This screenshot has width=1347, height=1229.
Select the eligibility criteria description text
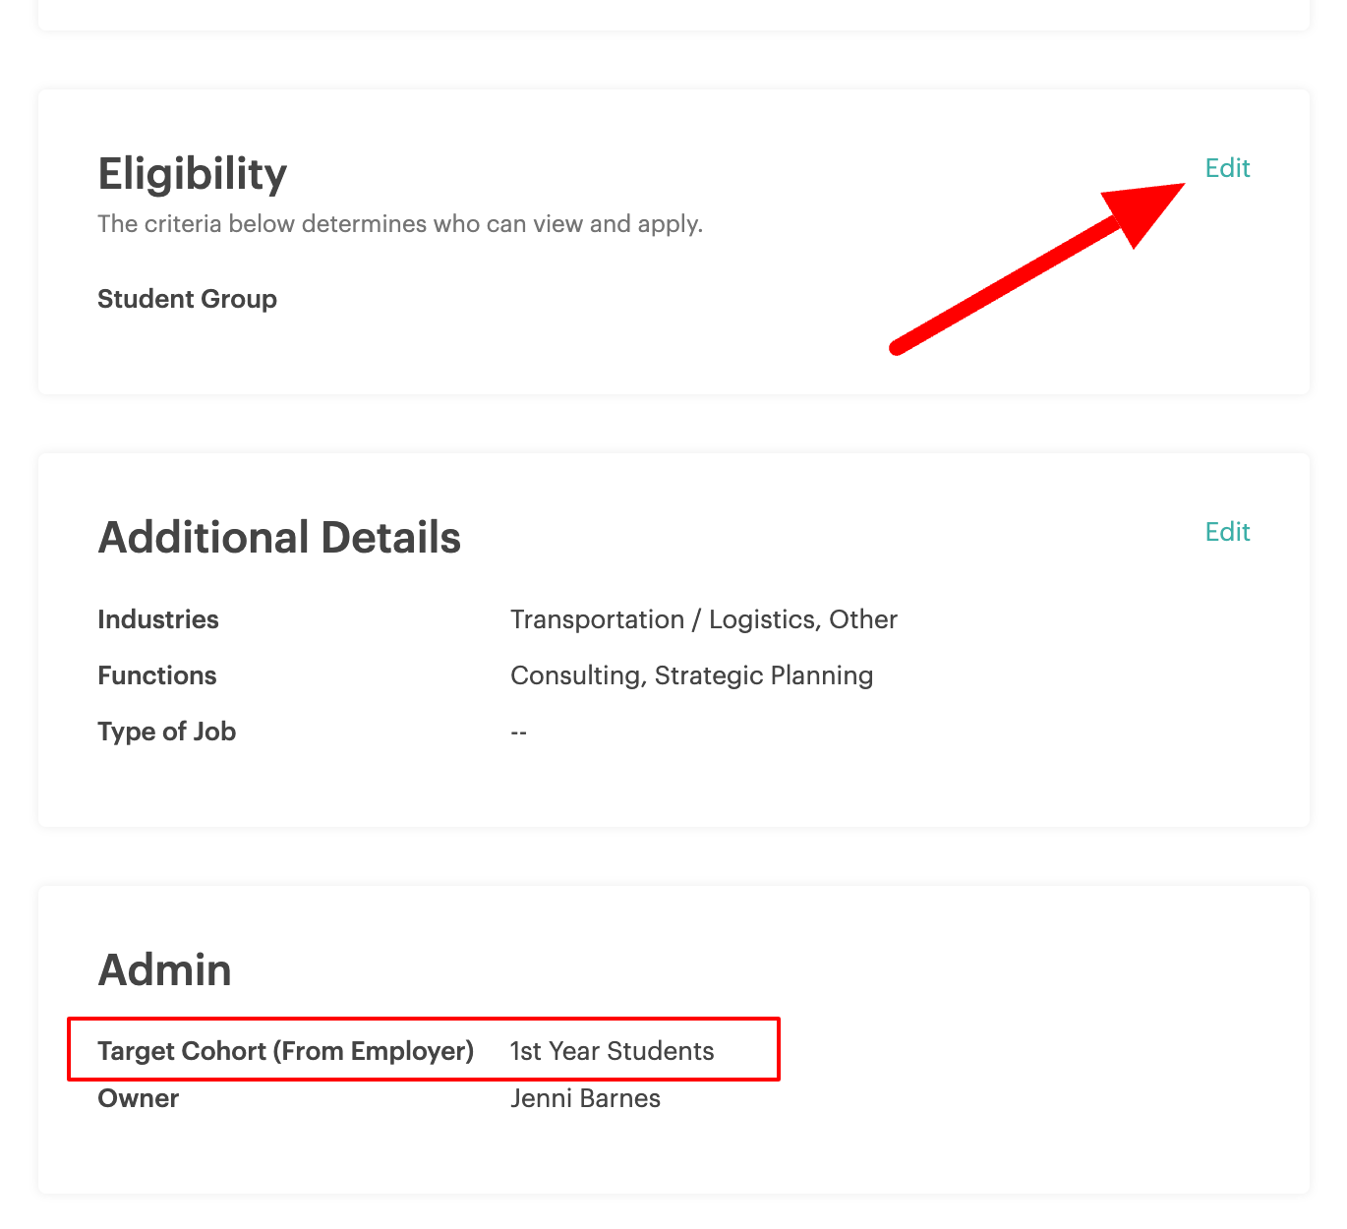click(x=400, y=224)
